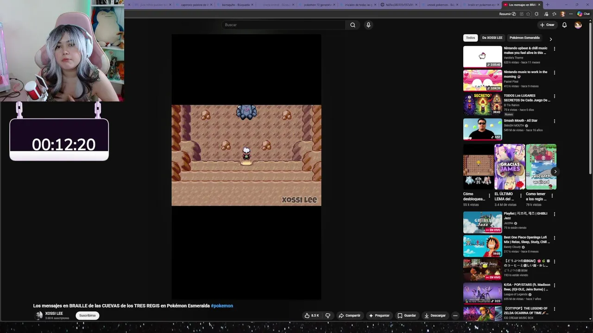593x333 pixels.
Task: Open options for One Piece Openings Lofi
Action: point(554,238)
